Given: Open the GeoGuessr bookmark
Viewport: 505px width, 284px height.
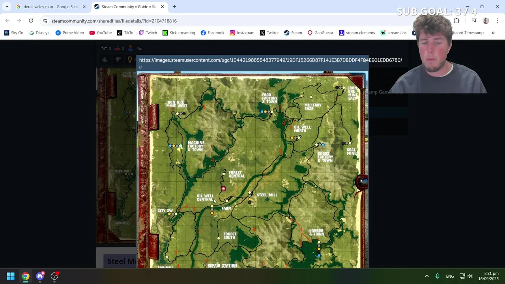Looking at the screenshot, I should [320, 33].
